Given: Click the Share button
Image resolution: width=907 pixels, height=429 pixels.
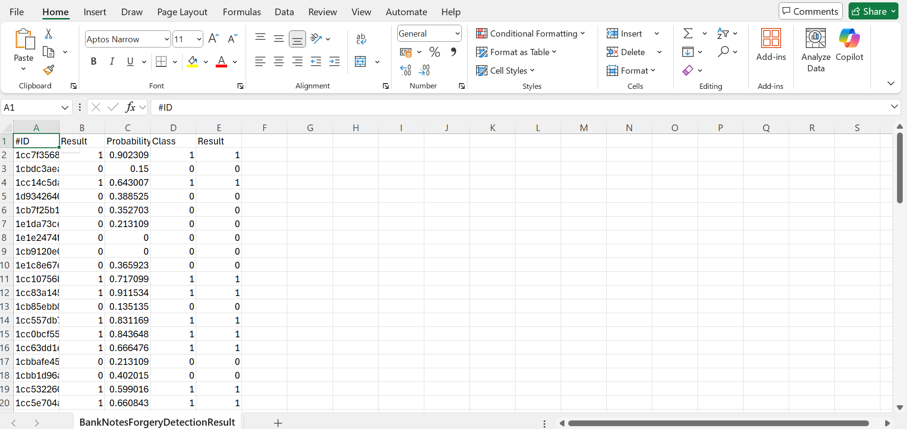Looking at the screenshot, I should click(869, 11).
